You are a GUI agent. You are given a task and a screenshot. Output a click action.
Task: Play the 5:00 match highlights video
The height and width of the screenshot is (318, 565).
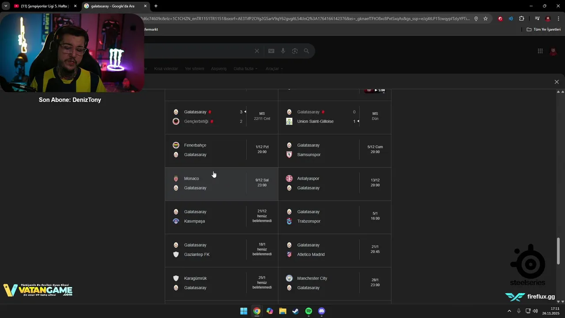[x=375, y=90]
